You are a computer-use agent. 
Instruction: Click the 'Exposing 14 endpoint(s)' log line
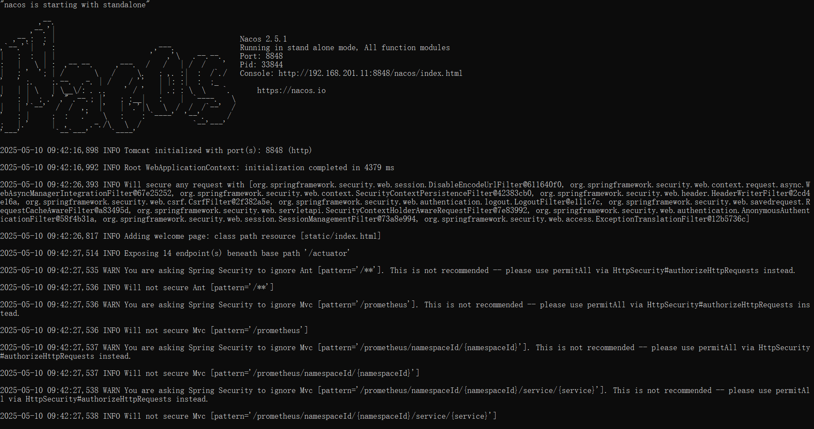coord(175,253)
